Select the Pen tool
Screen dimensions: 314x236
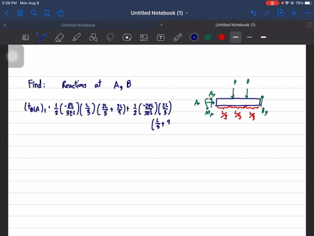pyautogui.click(x=43, y=37)
